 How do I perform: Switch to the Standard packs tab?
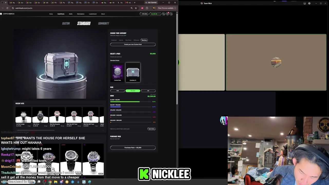pos(84,23)
